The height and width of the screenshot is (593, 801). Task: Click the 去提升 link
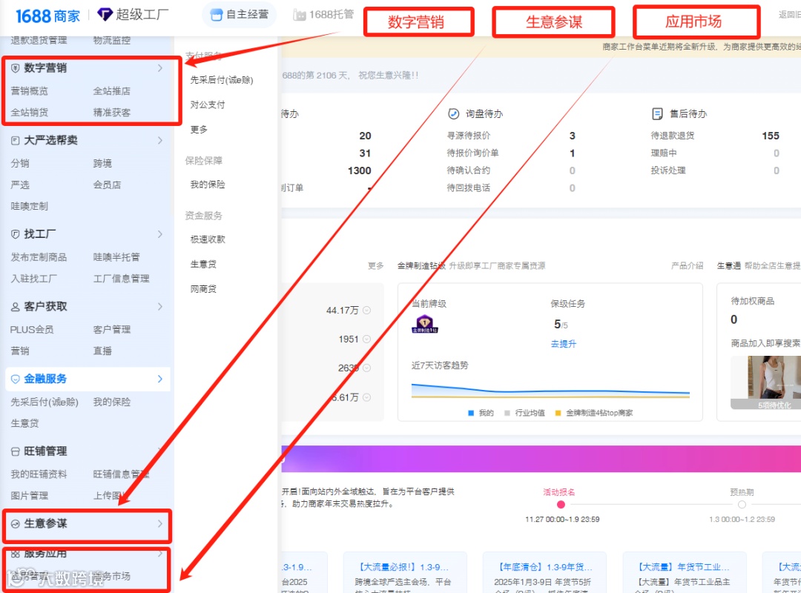[564, 344]
